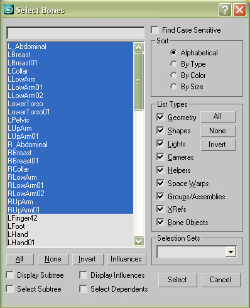This screenshot has height=308, width=250.
Task: Select LowerTorso01 in bone list
Action: coord(70,112)
